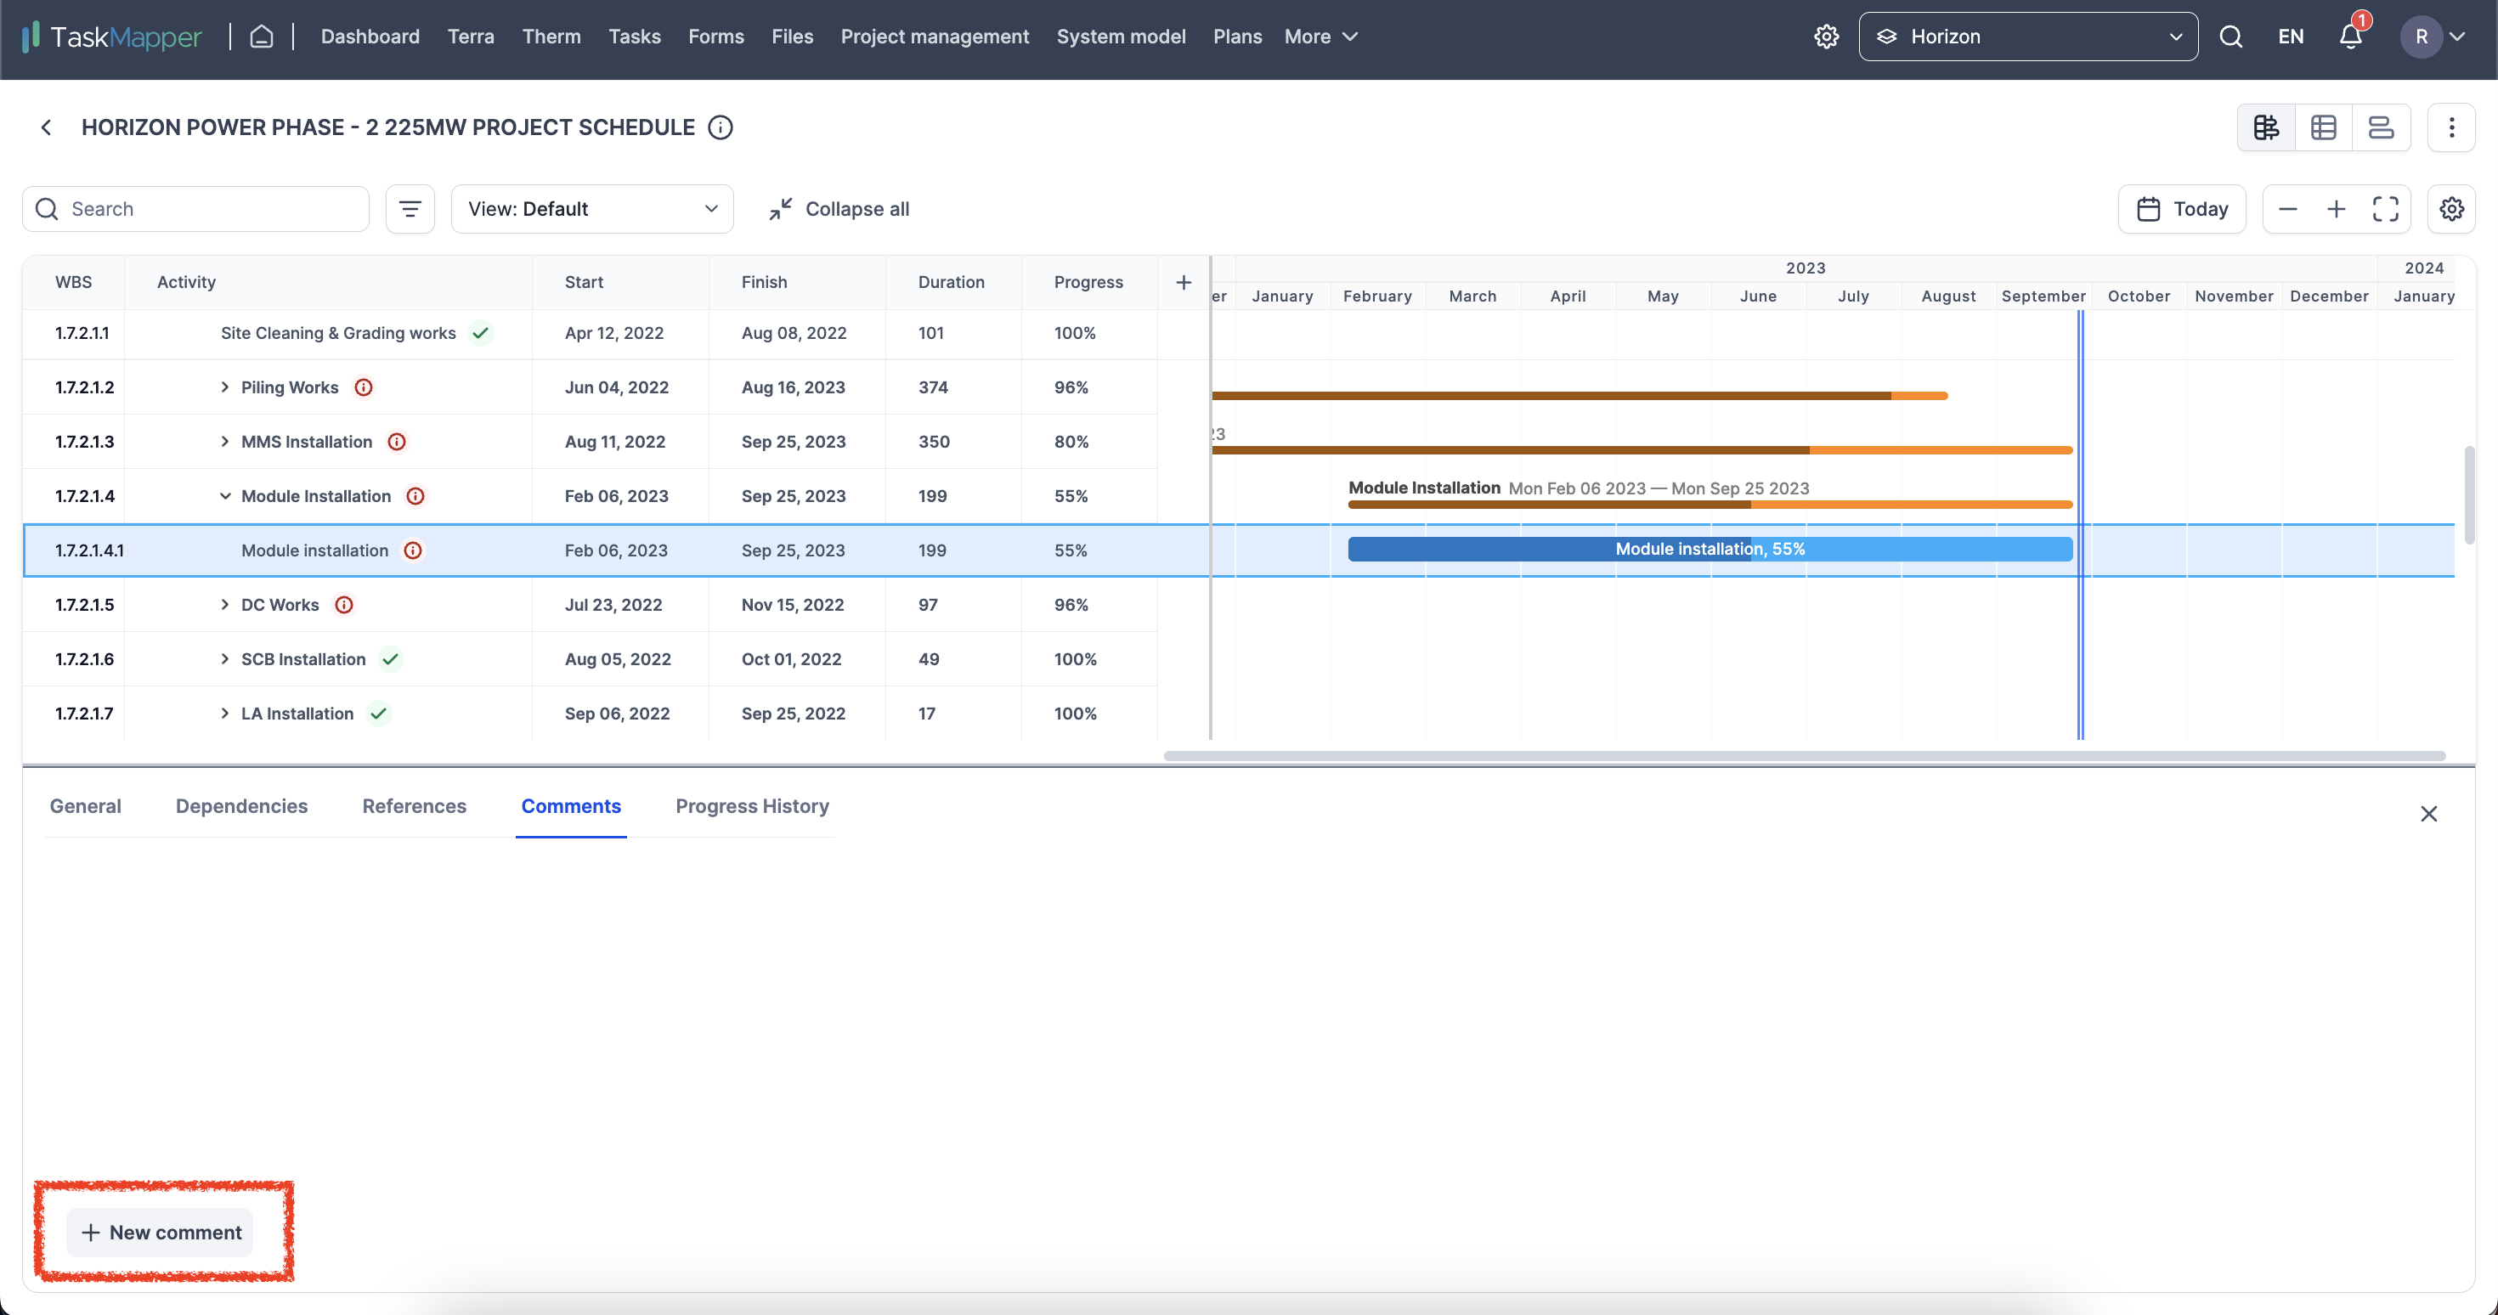Open the home icon in the top bar

click(262, 37)
